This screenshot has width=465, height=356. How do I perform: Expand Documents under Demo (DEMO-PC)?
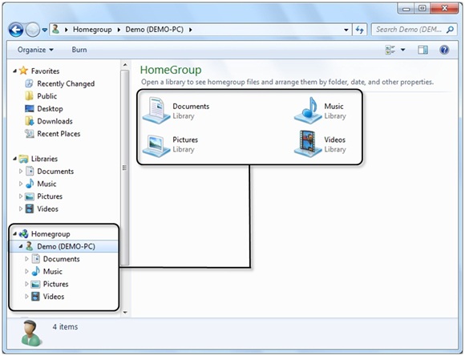coord(26,259)
